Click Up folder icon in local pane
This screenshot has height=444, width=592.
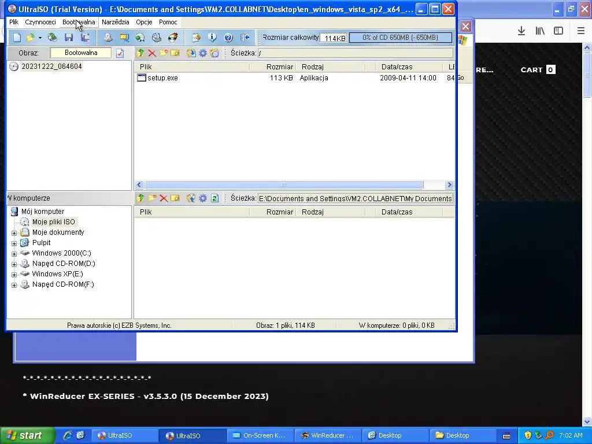point(140,198)
